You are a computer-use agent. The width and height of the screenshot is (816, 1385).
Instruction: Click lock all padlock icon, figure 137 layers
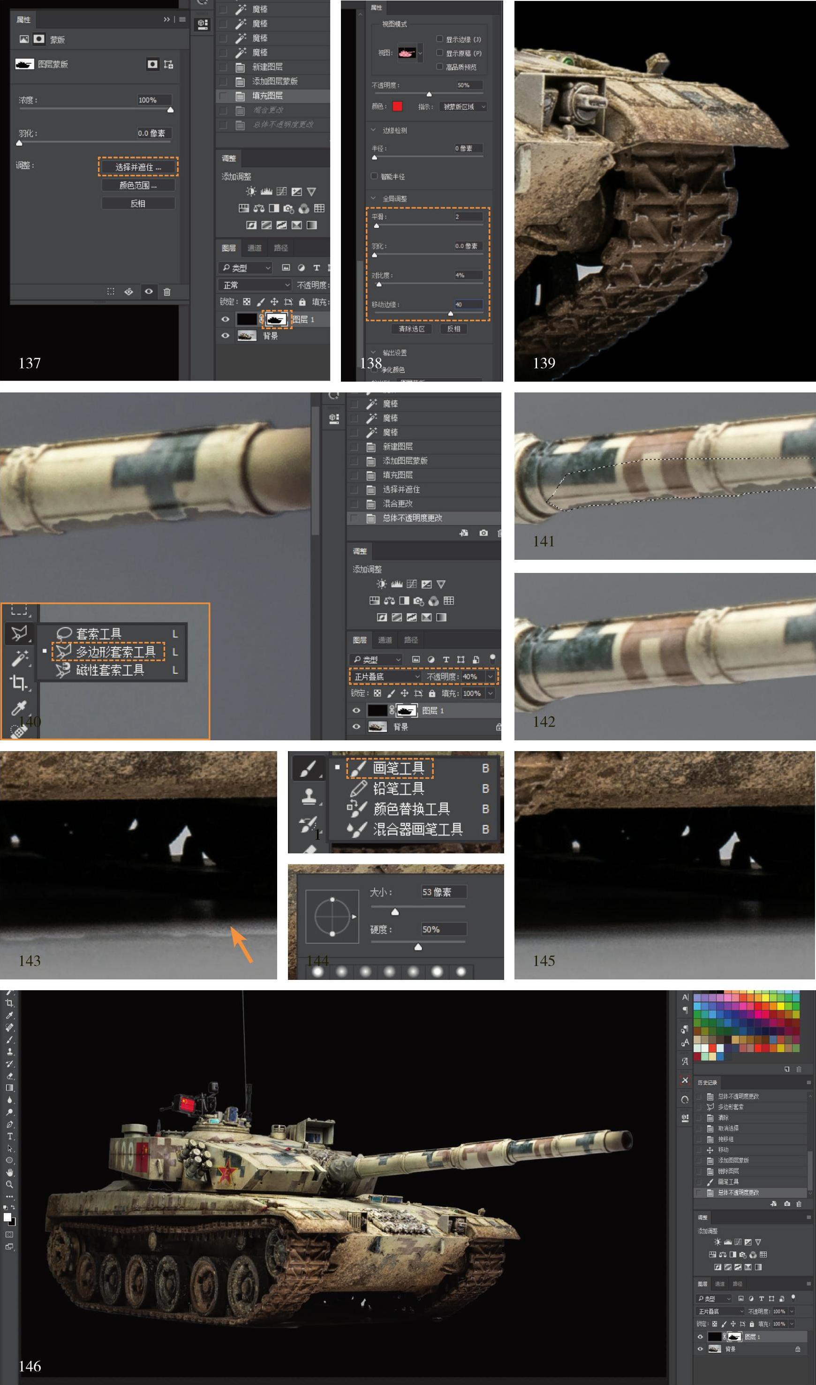302,302
